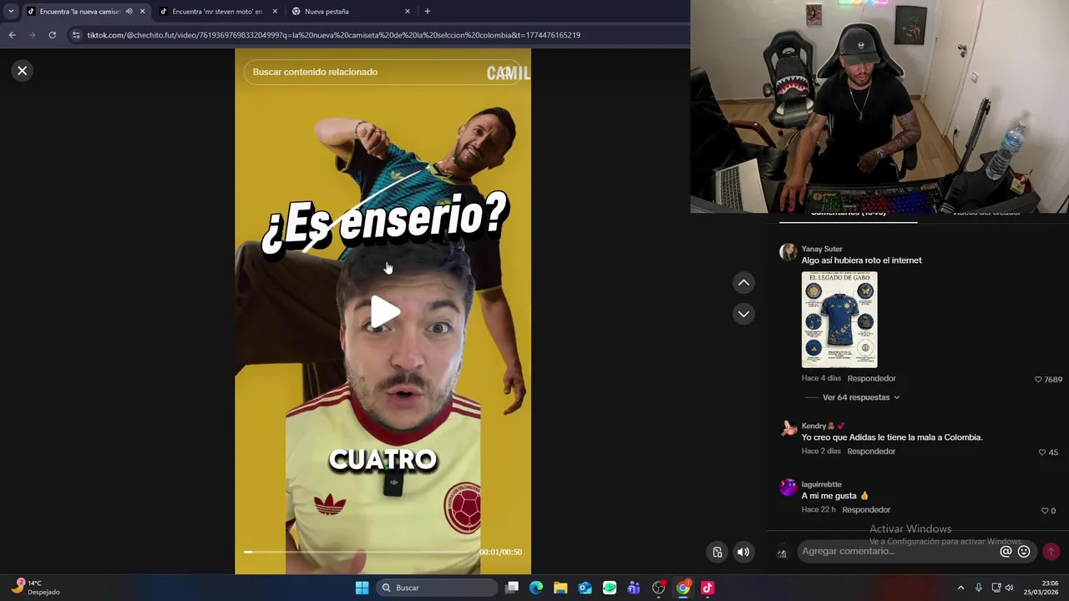This screenshot has height=601, width=1069.
Task: Click the taskbar Buscar search box
Action: click(436, 588)
